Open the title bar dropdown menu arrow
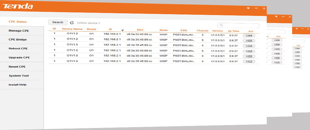 tap(248, 8)
